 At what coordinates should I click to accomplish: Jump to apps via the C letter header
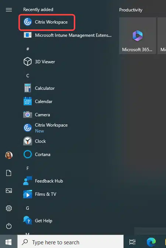pos(28,75)
